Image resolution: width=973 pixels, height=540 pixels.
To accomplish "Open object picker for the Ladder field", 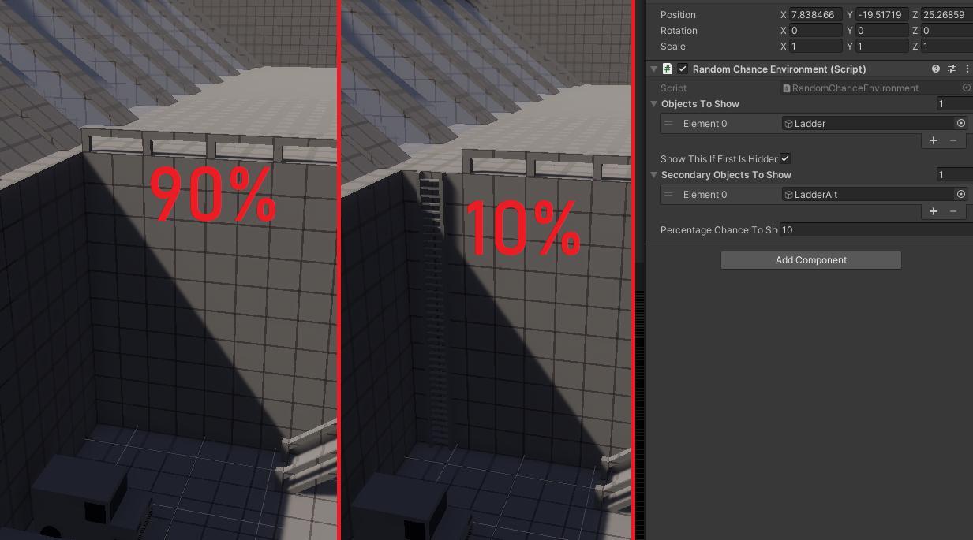I will (960, 124).
